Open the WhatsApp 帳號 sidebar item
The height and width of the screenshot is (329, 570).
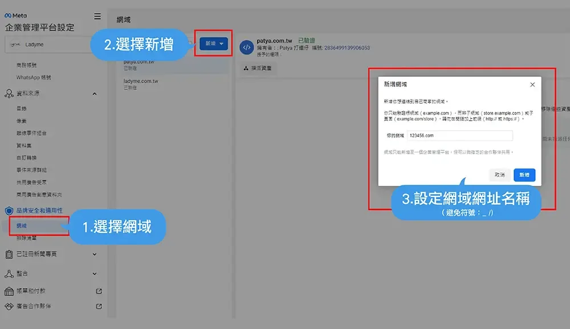click(x=34, y=77)
